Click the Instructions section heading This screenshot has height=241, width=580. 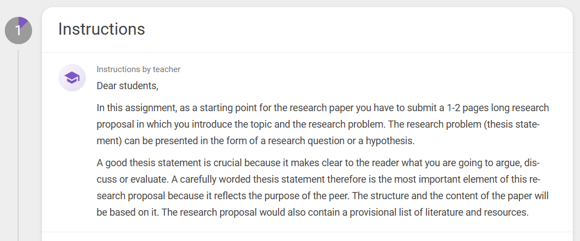pos(101,29)
